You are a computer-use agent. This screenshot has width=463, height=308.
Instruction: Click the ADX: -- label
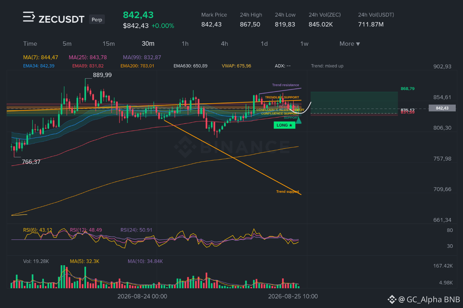283,66
